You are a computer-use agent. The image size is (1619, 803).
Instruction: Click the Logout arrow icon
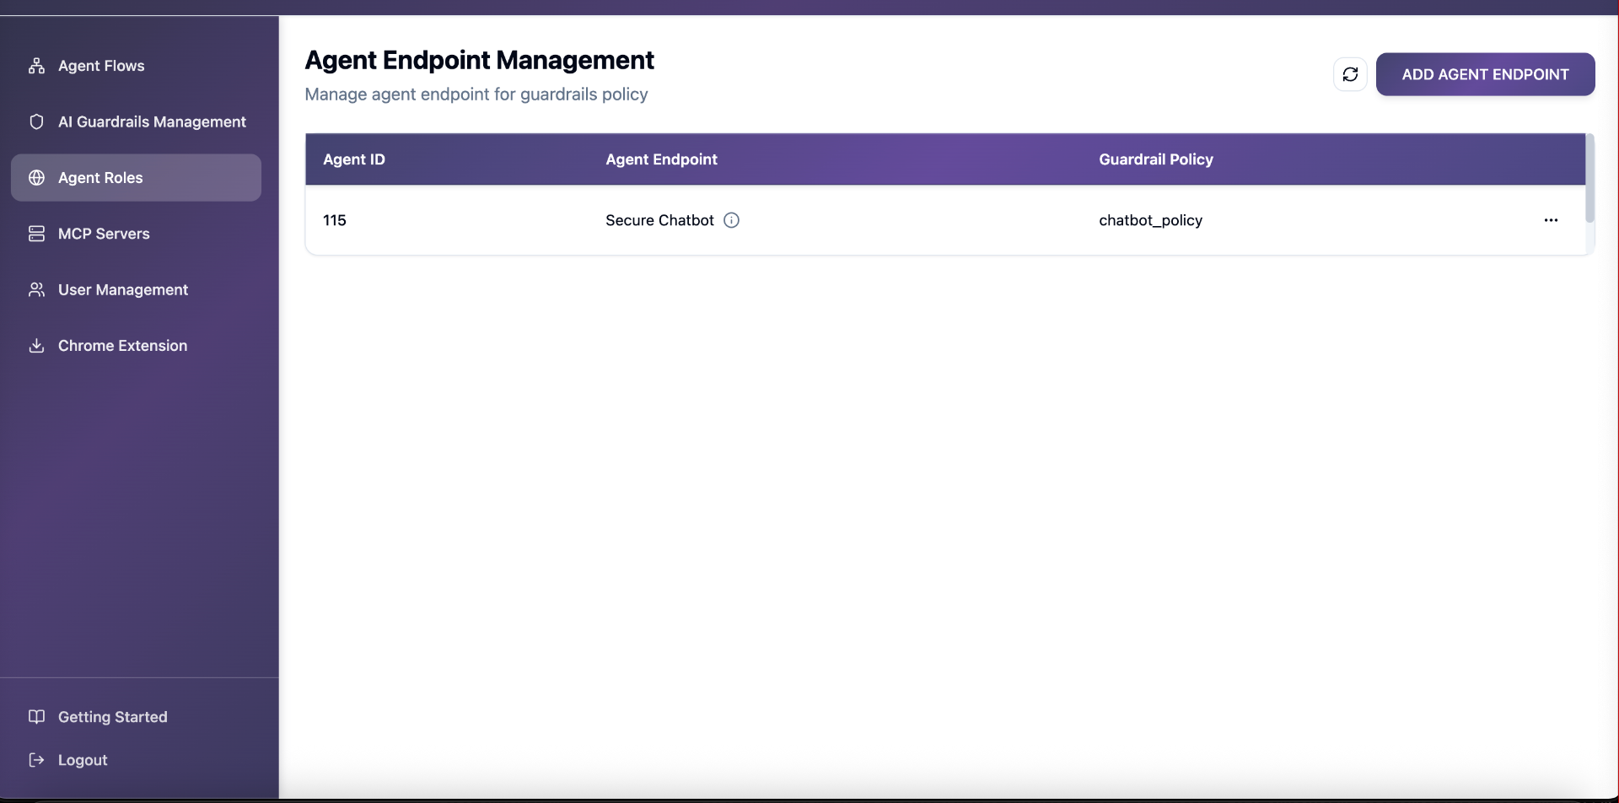click(x=37, y=759)
